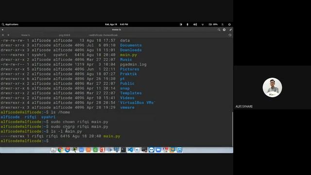Viewport: 311px width, 175px height.
Task: Open the notifications indicator
Action: click(x=223, y=24)
